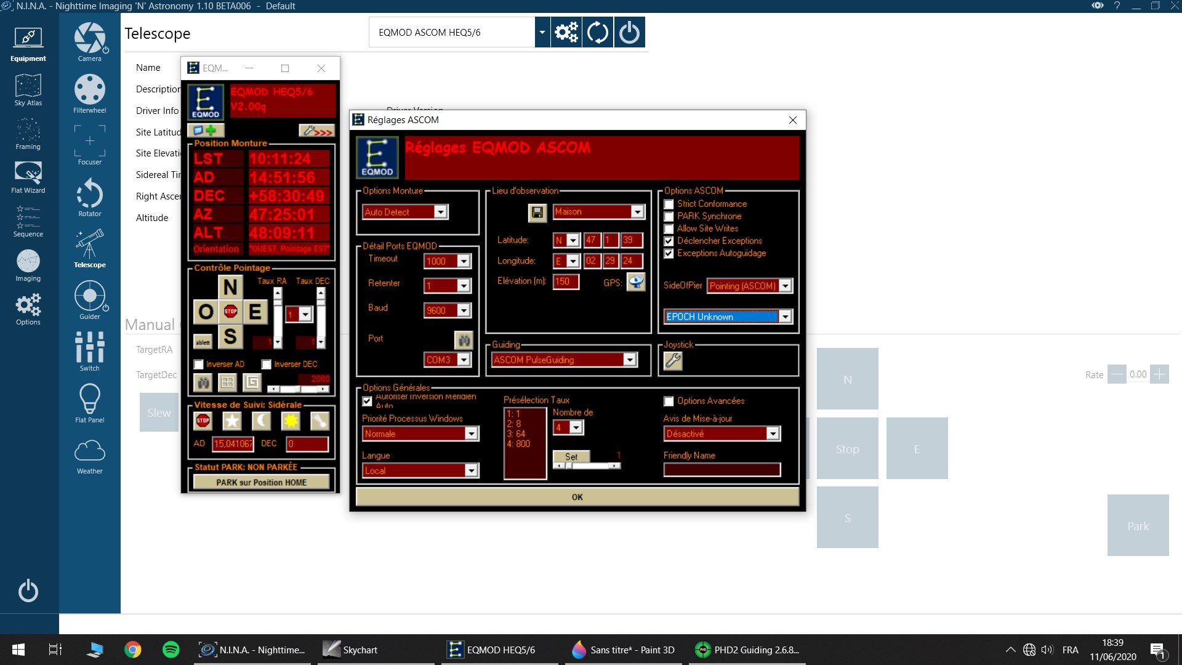Click the EQMOD tracking STOP icon
The image size is (1182, 665).
[203, 421]
